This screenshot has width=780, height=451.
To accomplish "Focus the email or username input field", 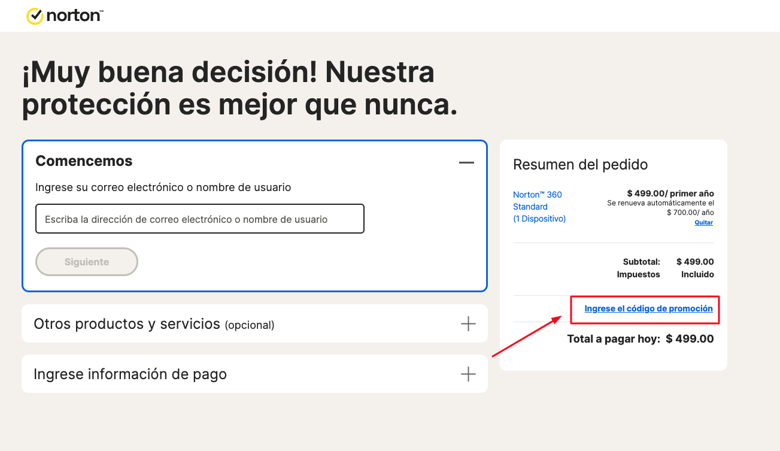I will click(x=200, y=219).
